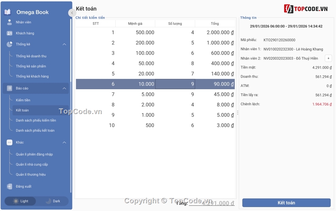Click the Tiền mặt value 4.291.000 ₫
This screenshot has height=211, width=336.
click(x=322, y=68)
